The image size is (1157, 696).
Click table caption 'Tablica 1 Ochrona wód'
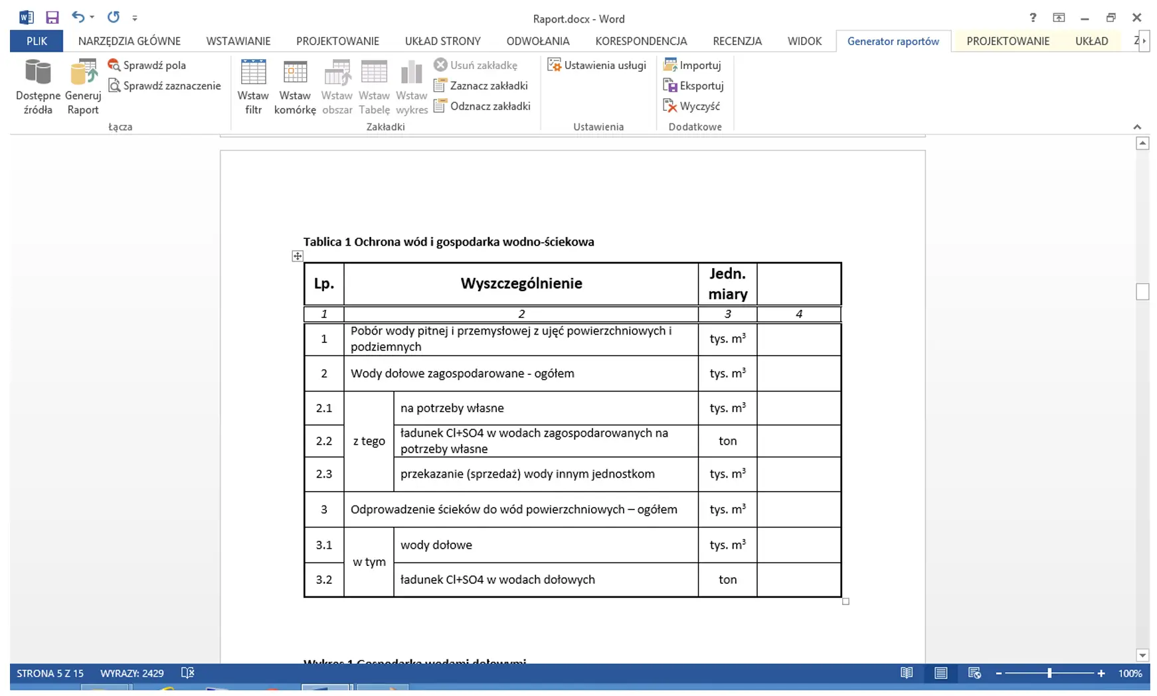coord(448,242)
